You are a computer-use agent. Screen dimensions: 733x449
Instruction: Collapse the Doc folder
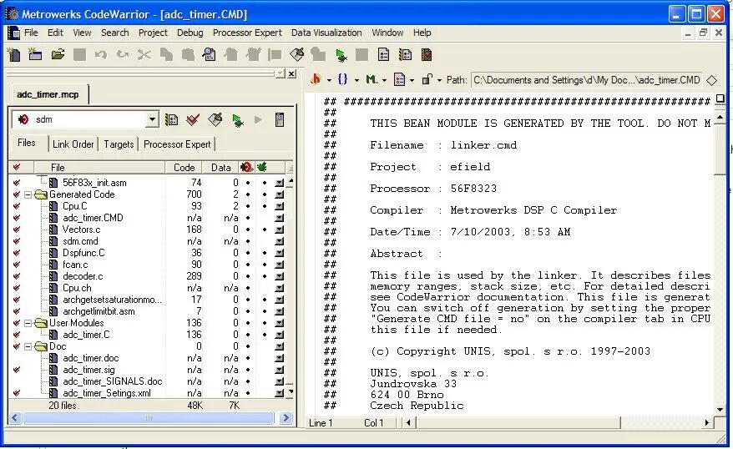coord(28,346)
